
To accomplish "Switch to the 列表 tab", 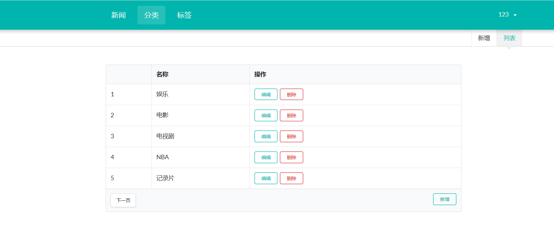I will point(509,38).
